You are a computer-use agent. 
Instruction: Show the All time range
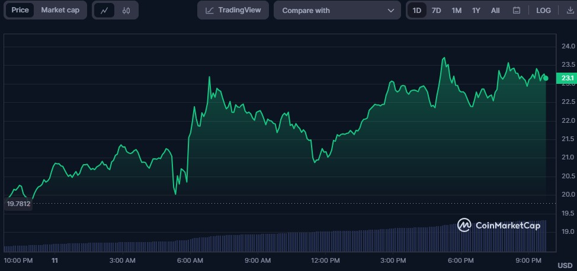[x=495, y=10]
